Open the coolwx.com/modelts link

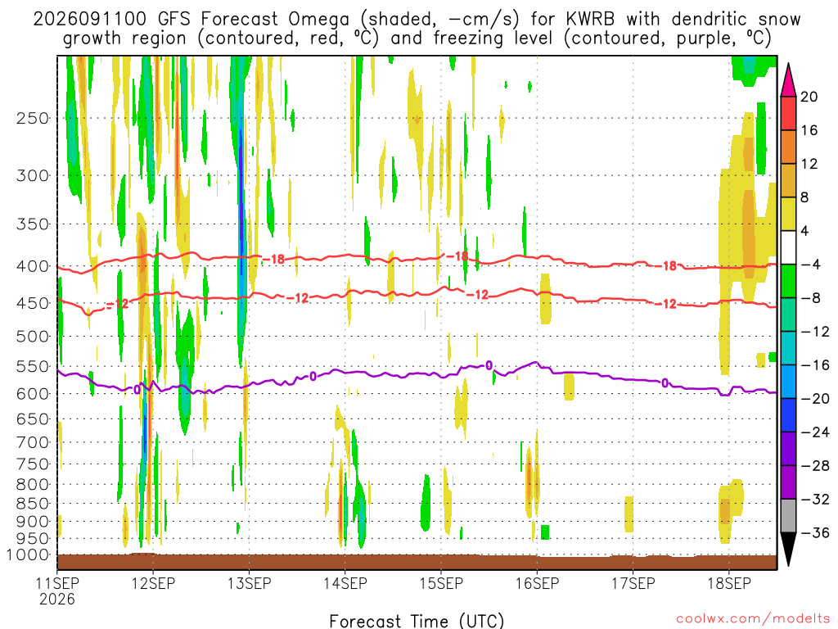[x=753, y=619]
